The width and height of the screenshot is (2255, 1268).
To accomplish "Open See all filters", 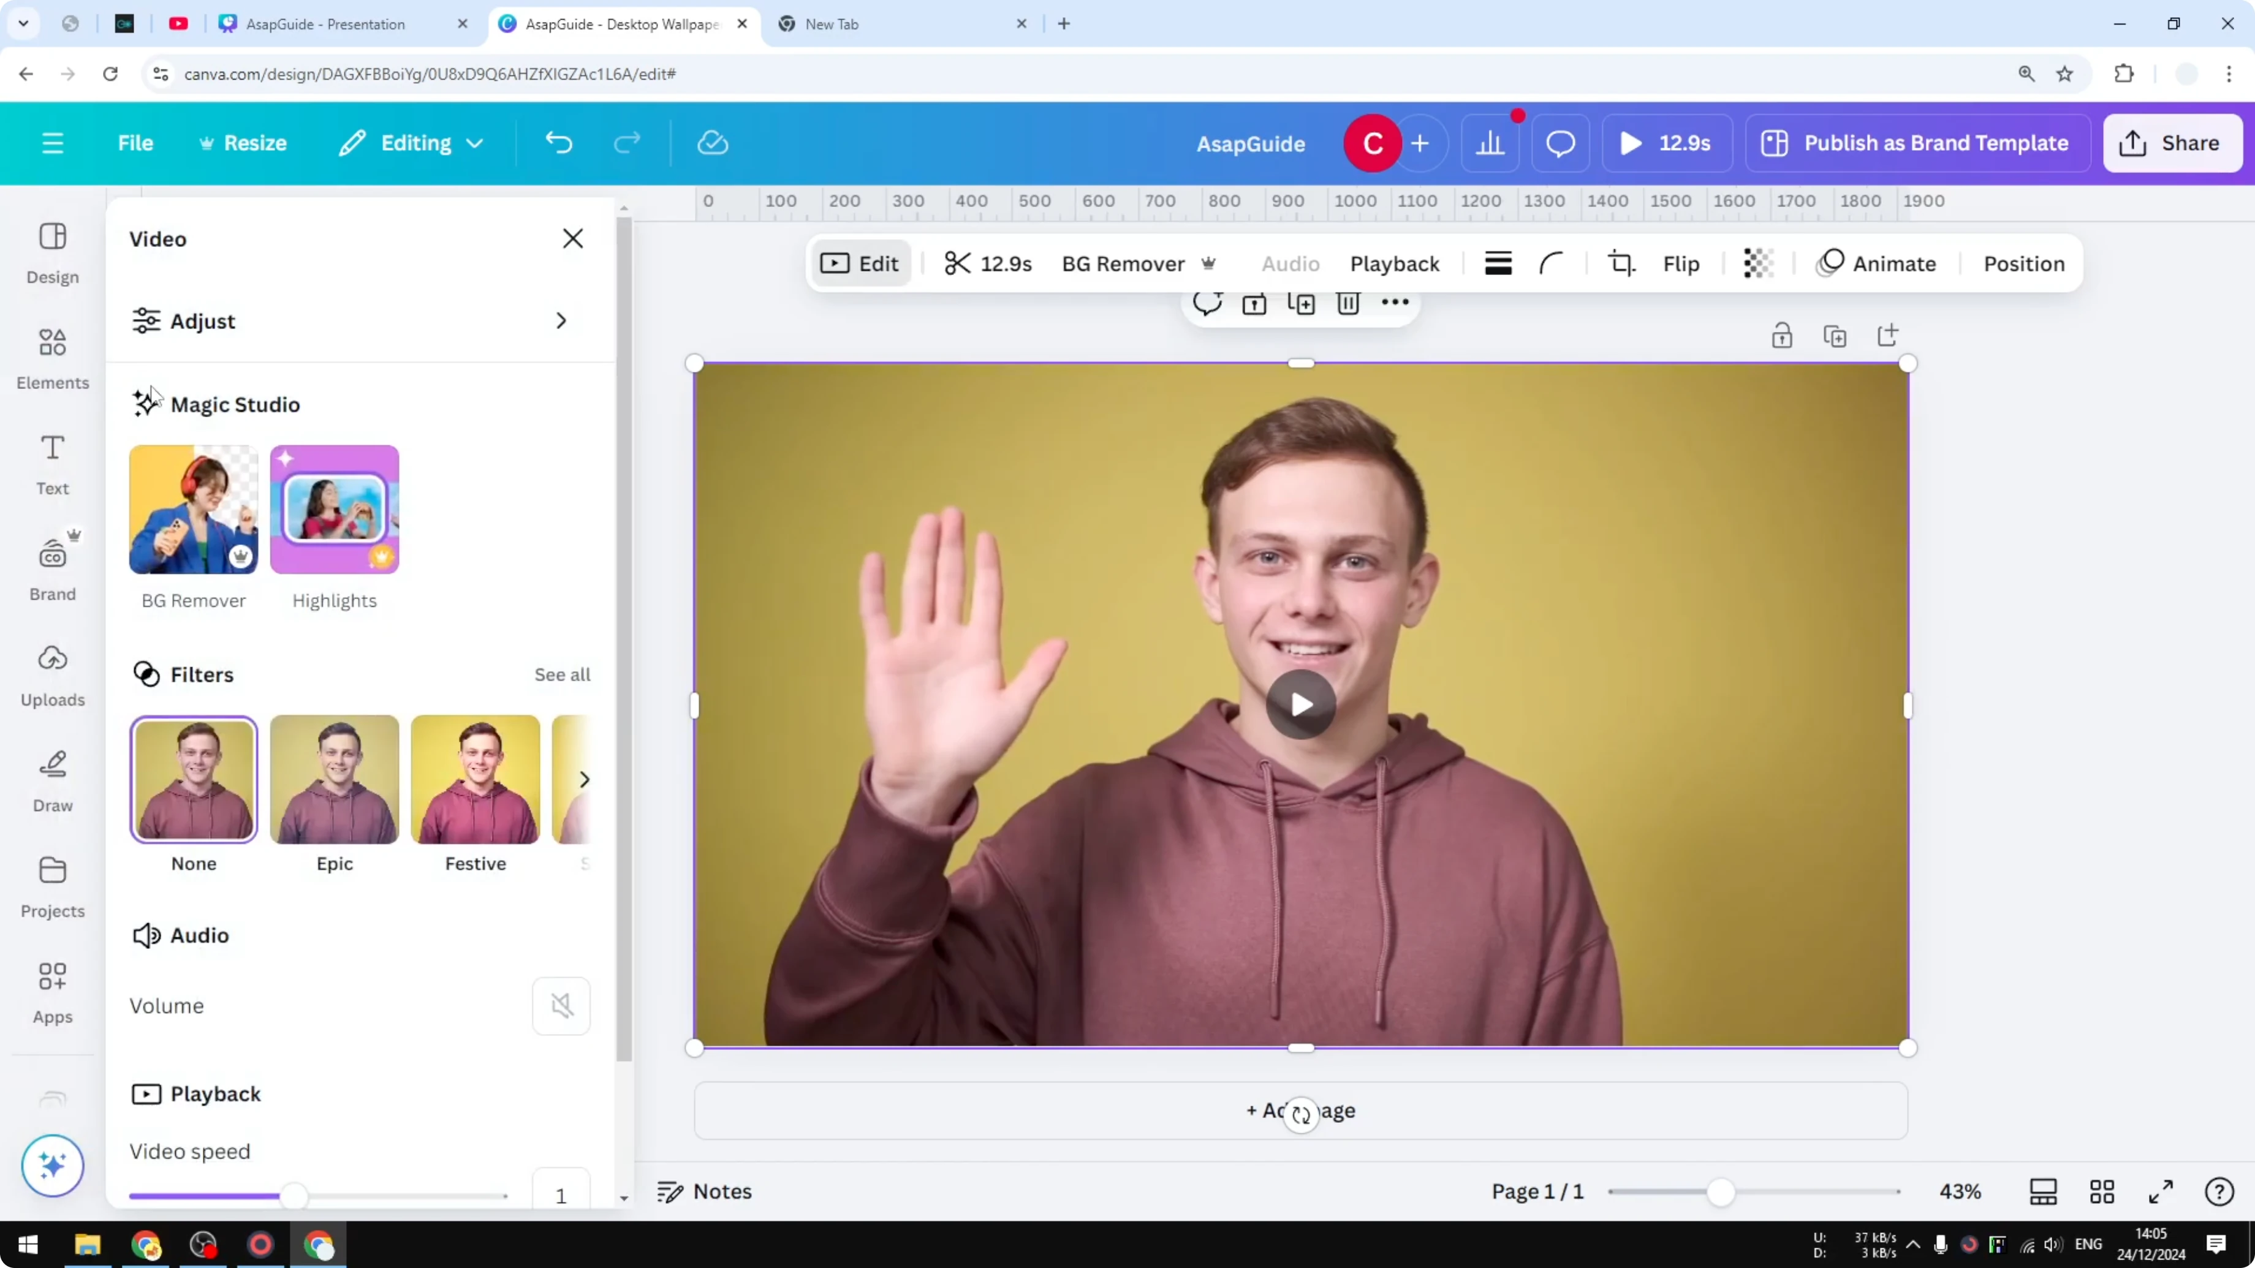I will click(x=561, y=674).
